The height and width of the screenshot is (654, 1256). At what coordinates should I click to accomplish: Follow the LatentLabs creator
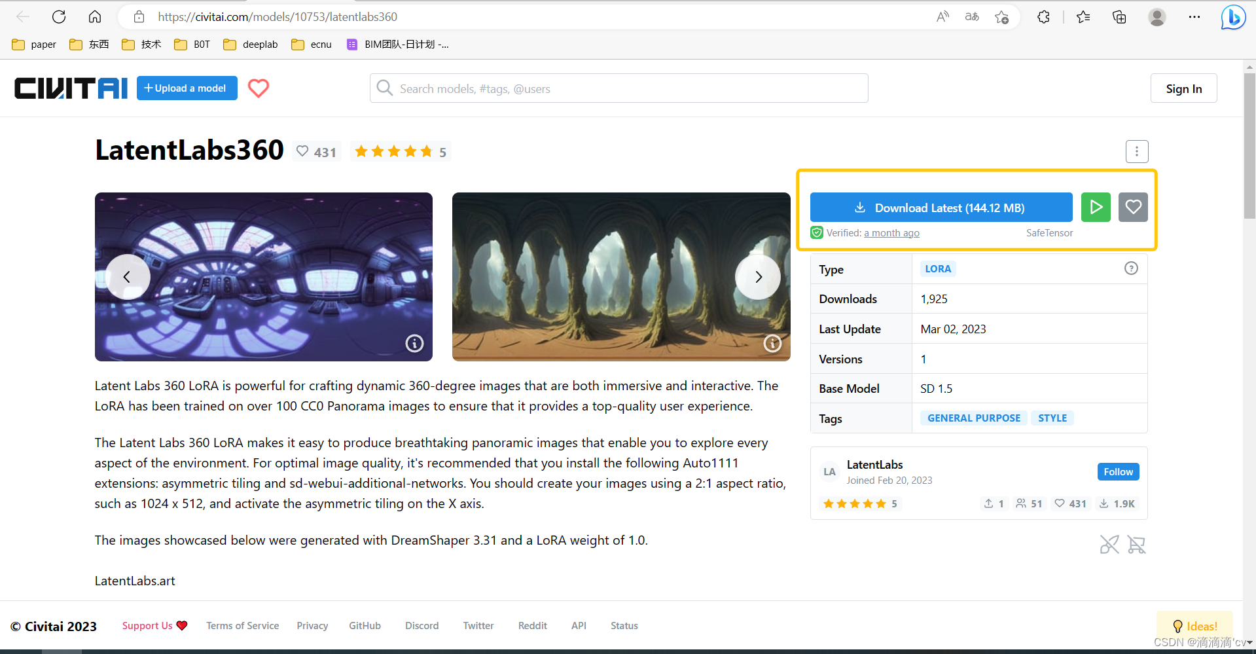point(1118,472)
